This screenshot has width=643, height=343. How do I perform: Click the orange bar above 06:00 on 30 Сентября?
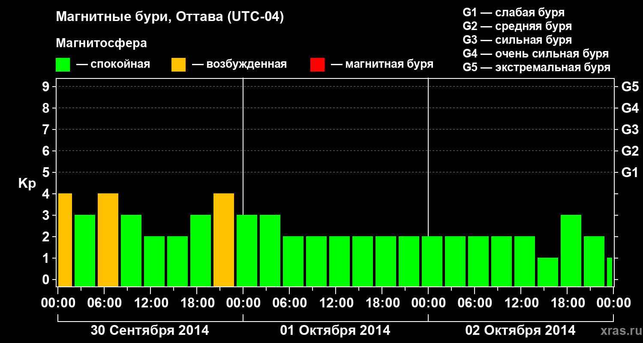pos(108,240)
